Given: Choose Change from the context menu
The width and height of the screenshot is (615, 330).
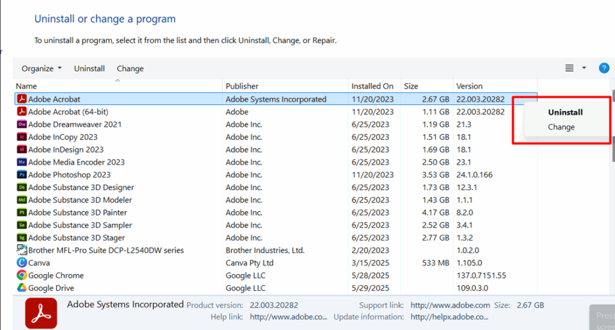Looking at the screenshot, I should tap(562, 127).
